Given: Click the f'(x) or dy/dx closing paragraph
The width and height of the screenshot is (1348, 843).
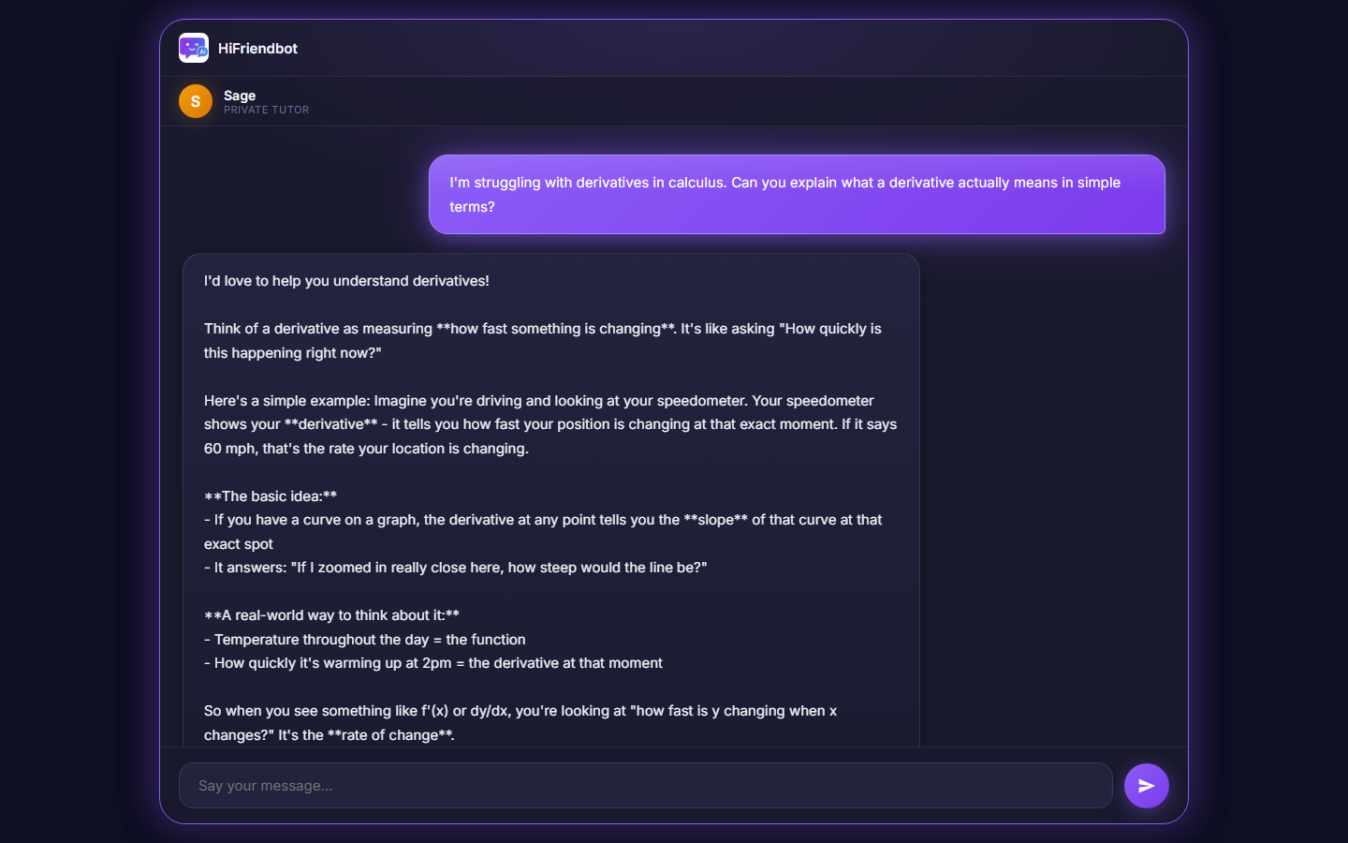Looking at the screenshot, I should point(520,723).
